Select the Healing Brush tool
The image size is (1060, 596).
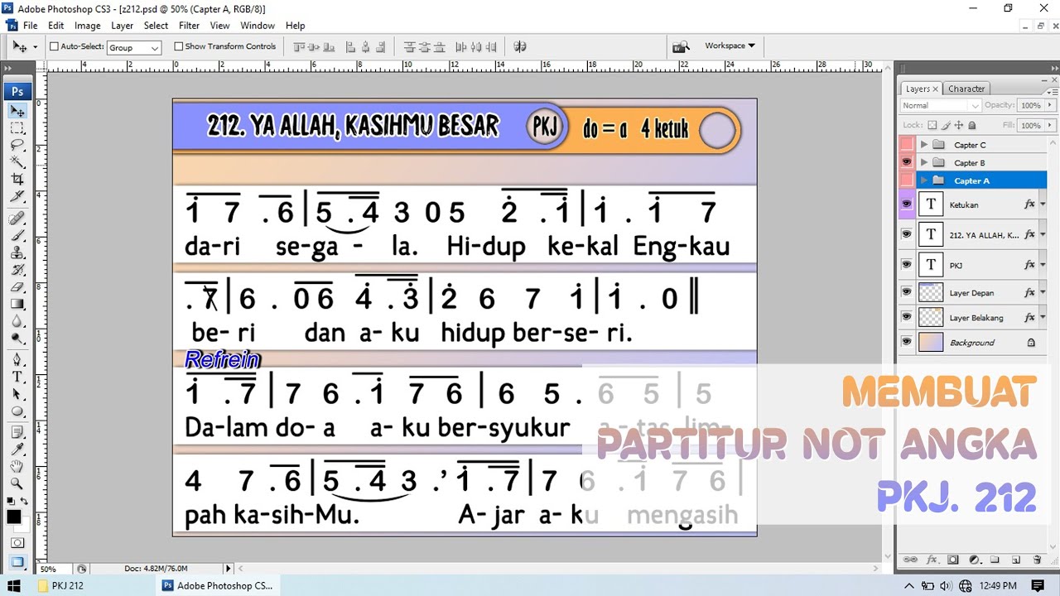coord(17,219)
